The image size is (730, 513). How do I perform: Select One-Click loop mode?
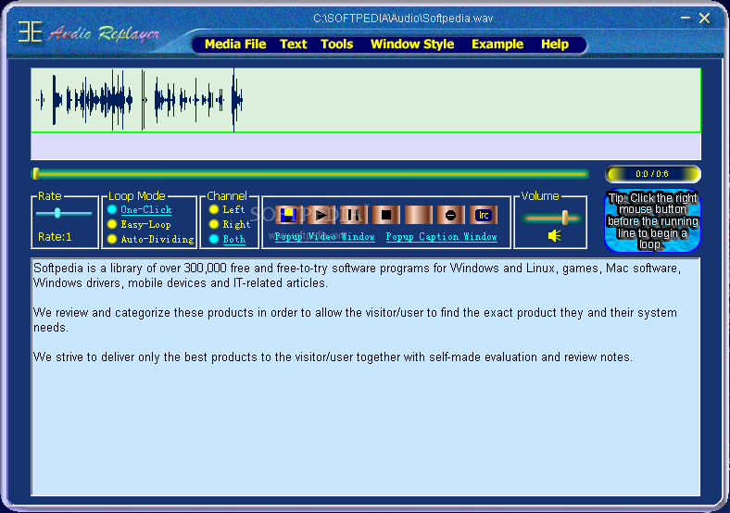click(140, 209)
